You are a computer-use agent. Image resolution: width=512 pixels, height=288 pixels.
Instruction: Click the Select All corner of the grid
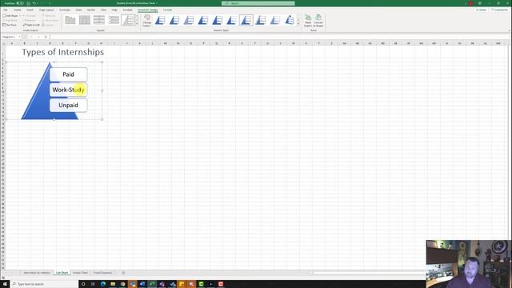3,43
